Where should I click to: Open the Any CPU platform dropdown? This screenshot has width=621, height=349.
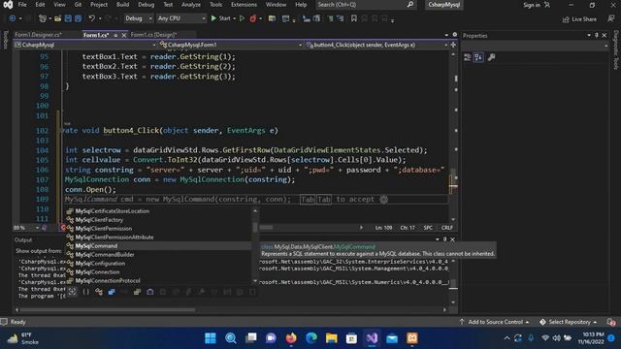(181, 18)
